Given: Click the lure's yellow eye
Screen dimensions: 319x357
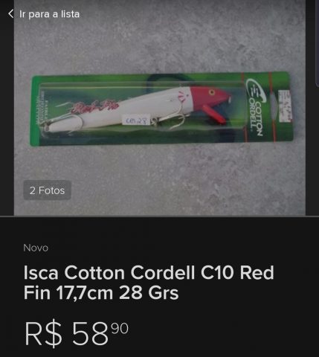Looking at the screenshot, I should coord(212,93).
